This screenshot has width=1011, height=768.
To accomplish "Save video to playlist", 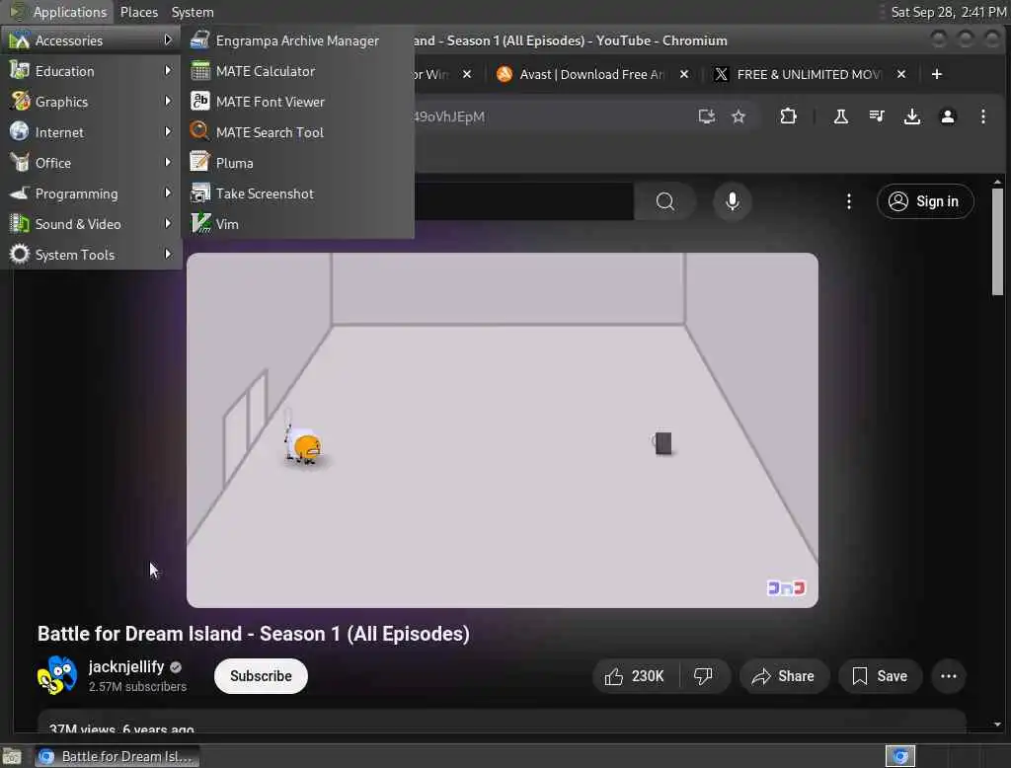I will tap(880, 676).
